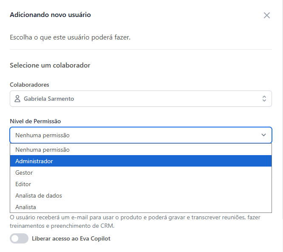This screenshot has width=283, height=252.
Task: Enable the Eva Copilot access toggle
Action: (19, 238)
